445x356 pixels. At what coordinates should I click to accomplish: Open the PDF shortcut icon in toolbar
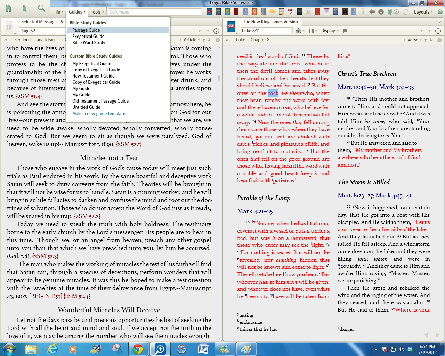(291, 12)
